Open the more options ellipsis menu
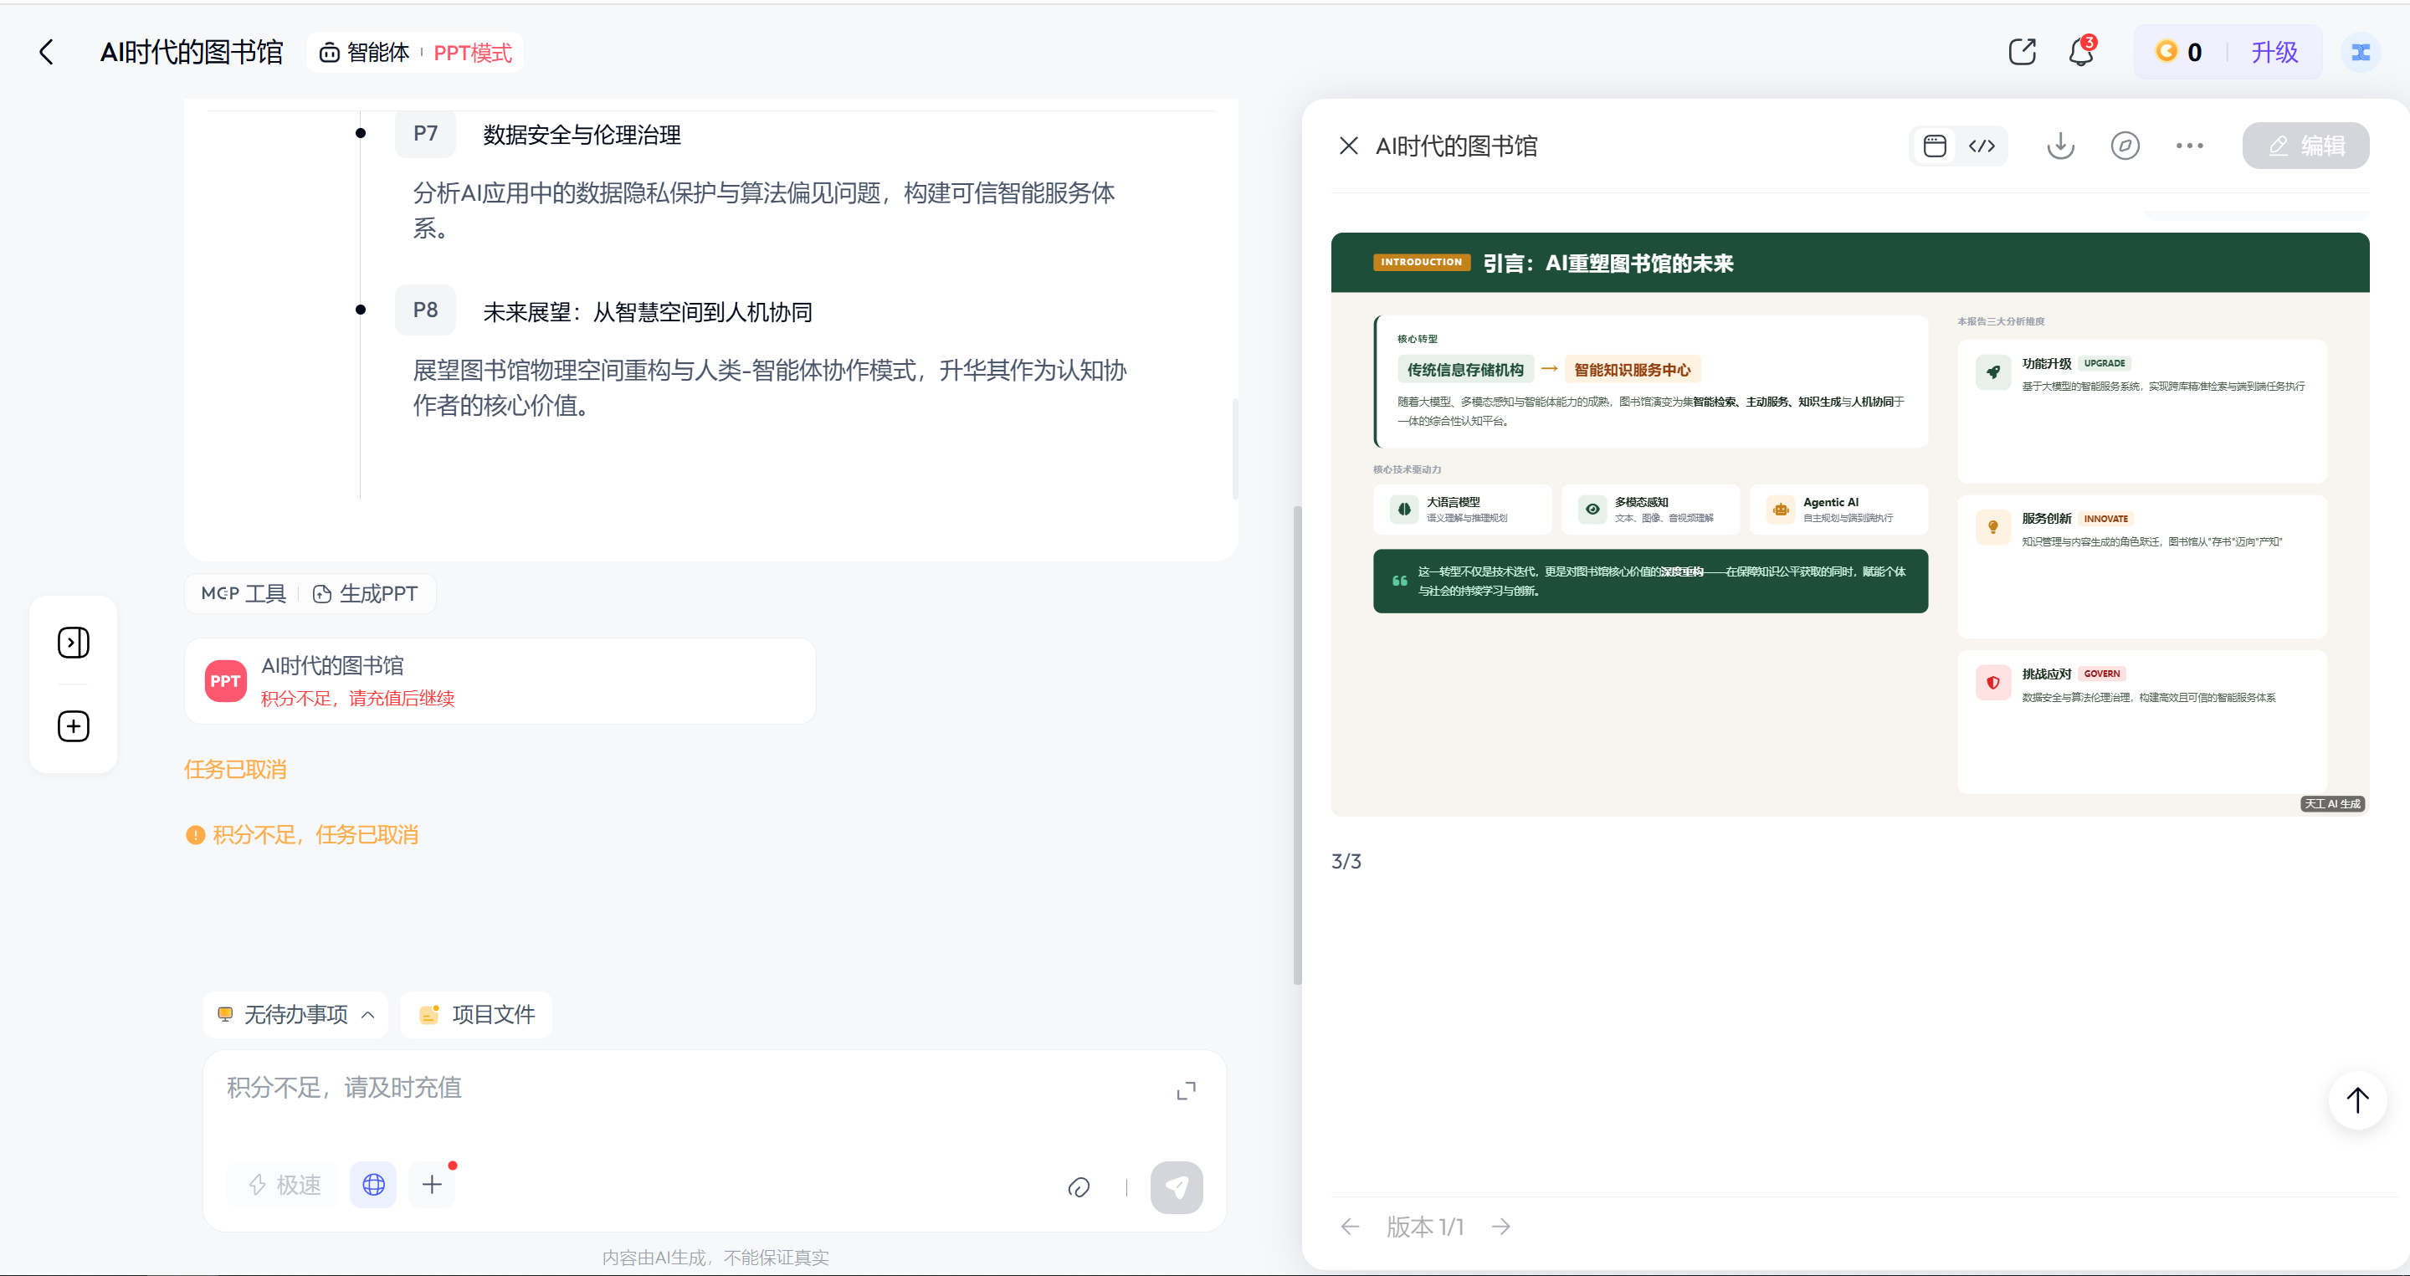The height and width of the screenshot is (1276, 2410). (2189, 146)
